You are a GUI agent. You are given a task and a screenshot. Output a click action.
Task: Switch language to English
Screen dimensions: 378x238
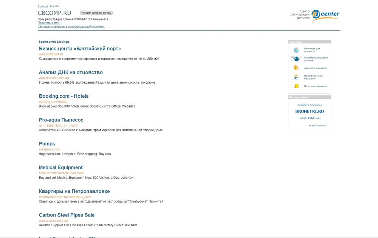(x=54, y=6)
